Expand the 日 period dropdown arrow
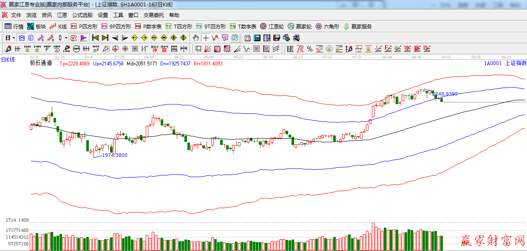Viewport: 527px width, 251px height. [14, 38]
